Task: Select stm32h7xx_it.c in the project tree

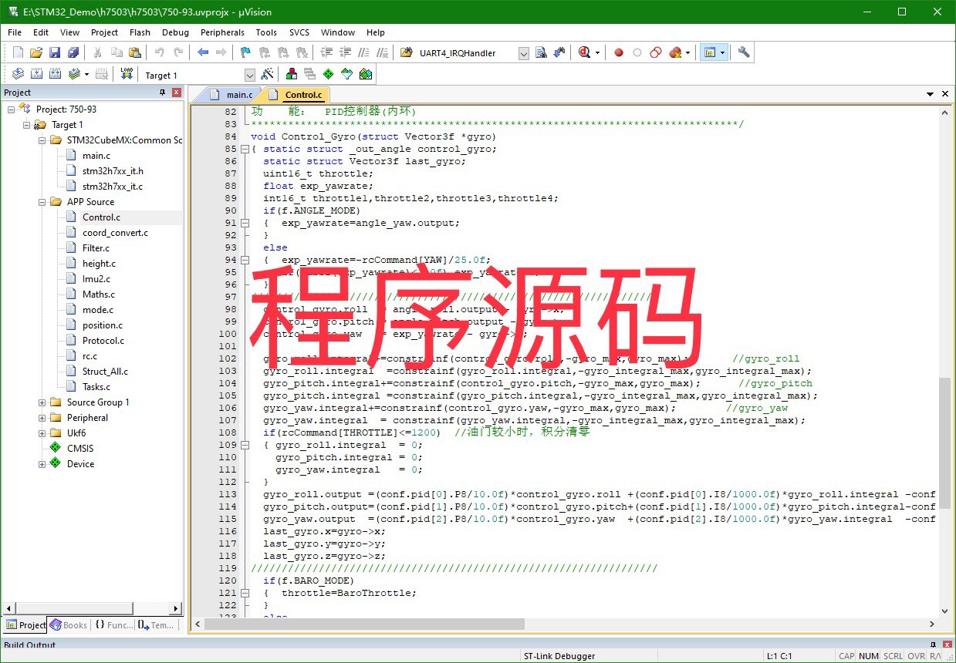Action: (x=113, y=187)
